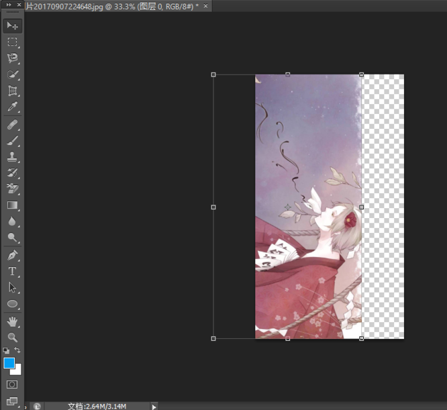Expand the toolbar with double-arrow

point(9,5)
